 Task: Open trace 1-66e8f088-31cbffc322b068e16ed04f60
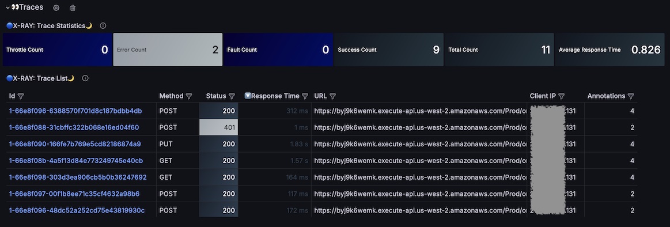(x=74, y=127)
